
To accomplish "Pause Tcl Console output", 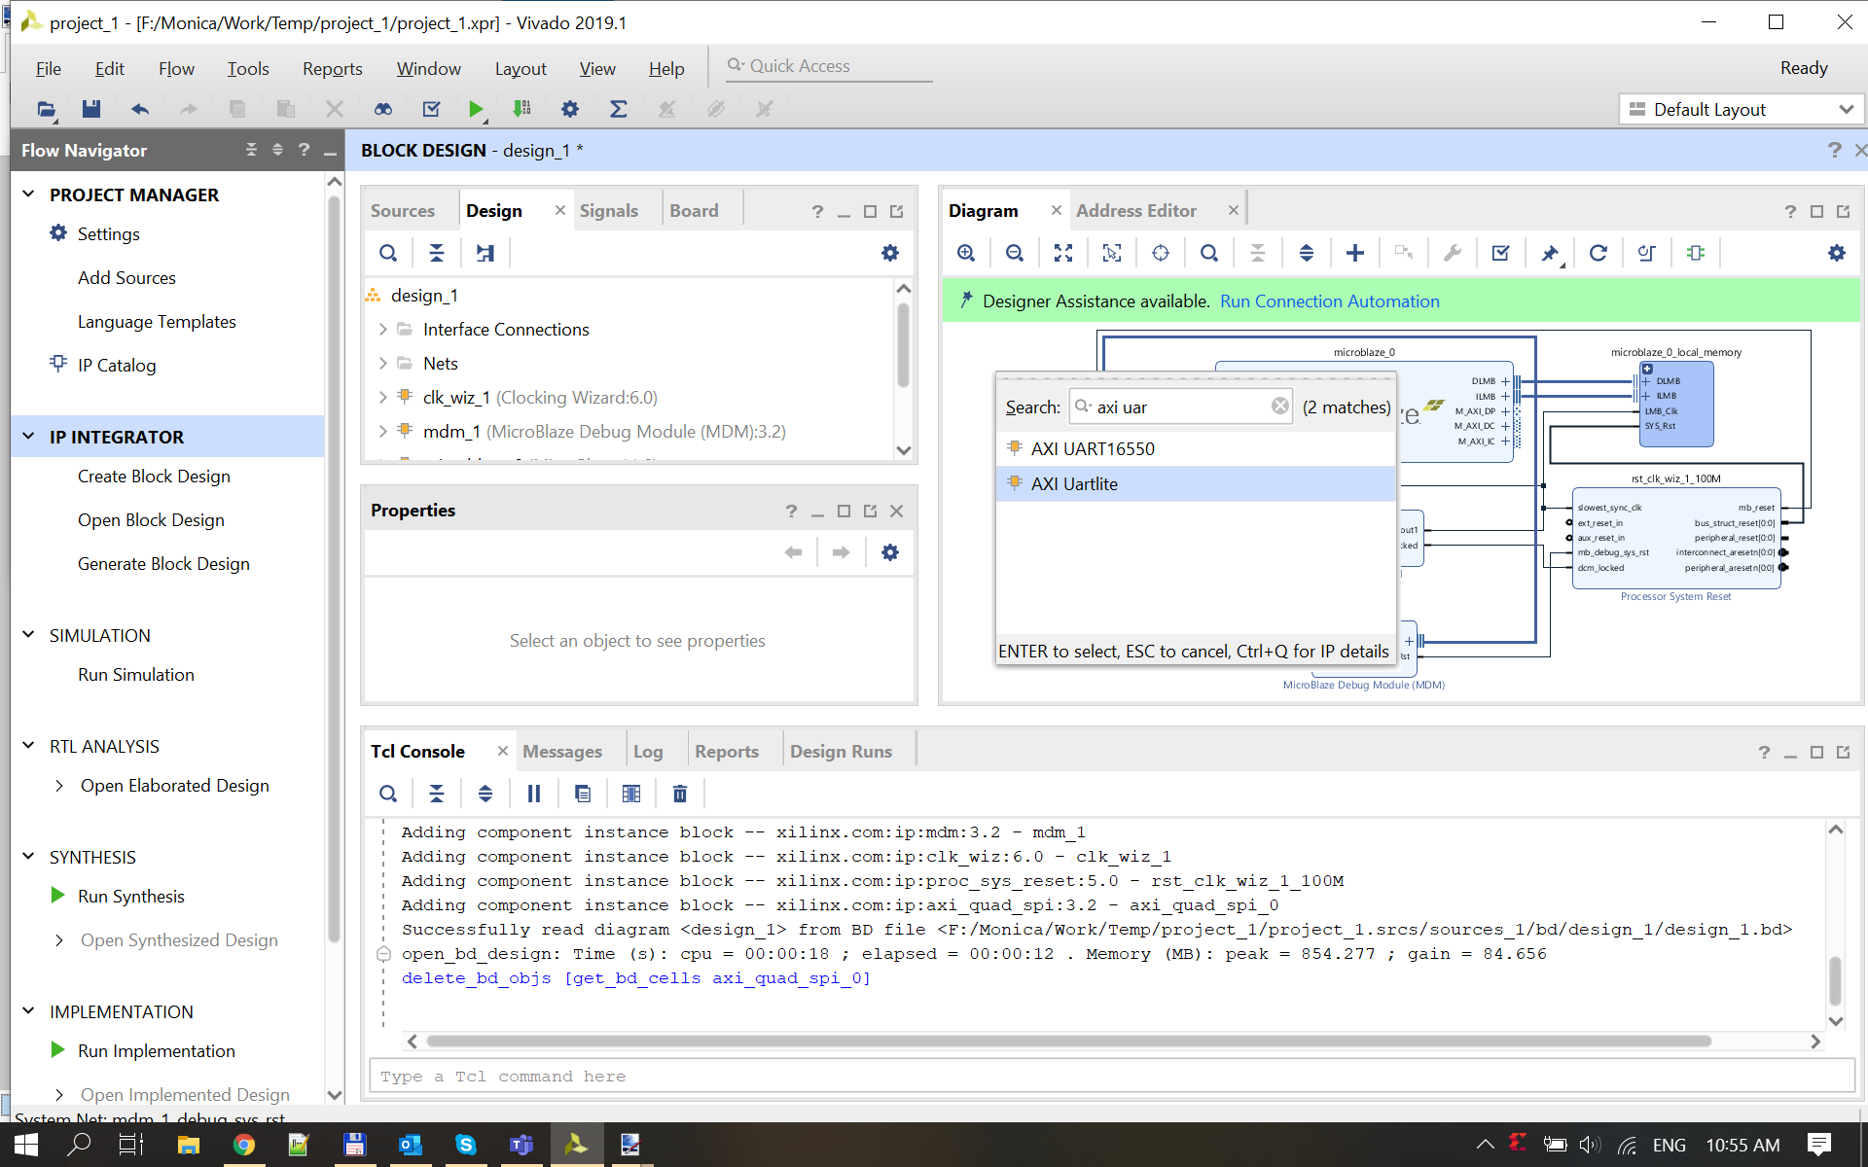I will tap(534, 794).
